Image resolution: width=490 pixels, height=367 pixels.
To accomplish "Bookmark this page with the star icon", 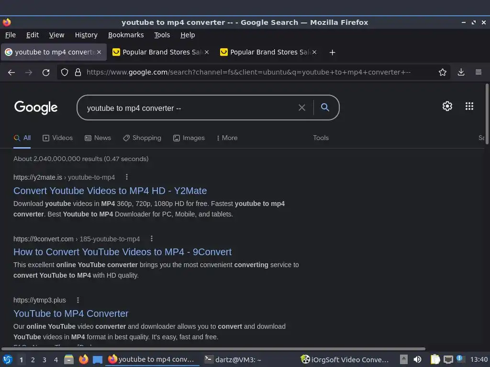I will 443,73.
